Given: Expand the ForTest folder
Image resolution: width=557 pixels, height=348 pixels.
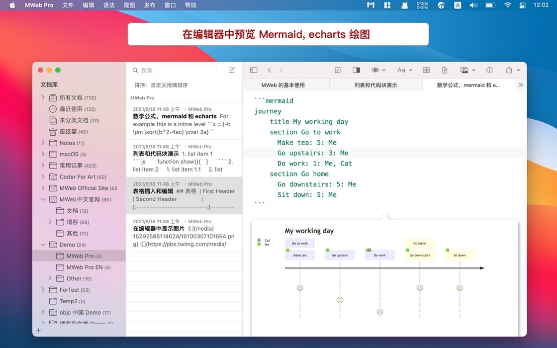Looking at the screenshot, I should coord(43,290).
